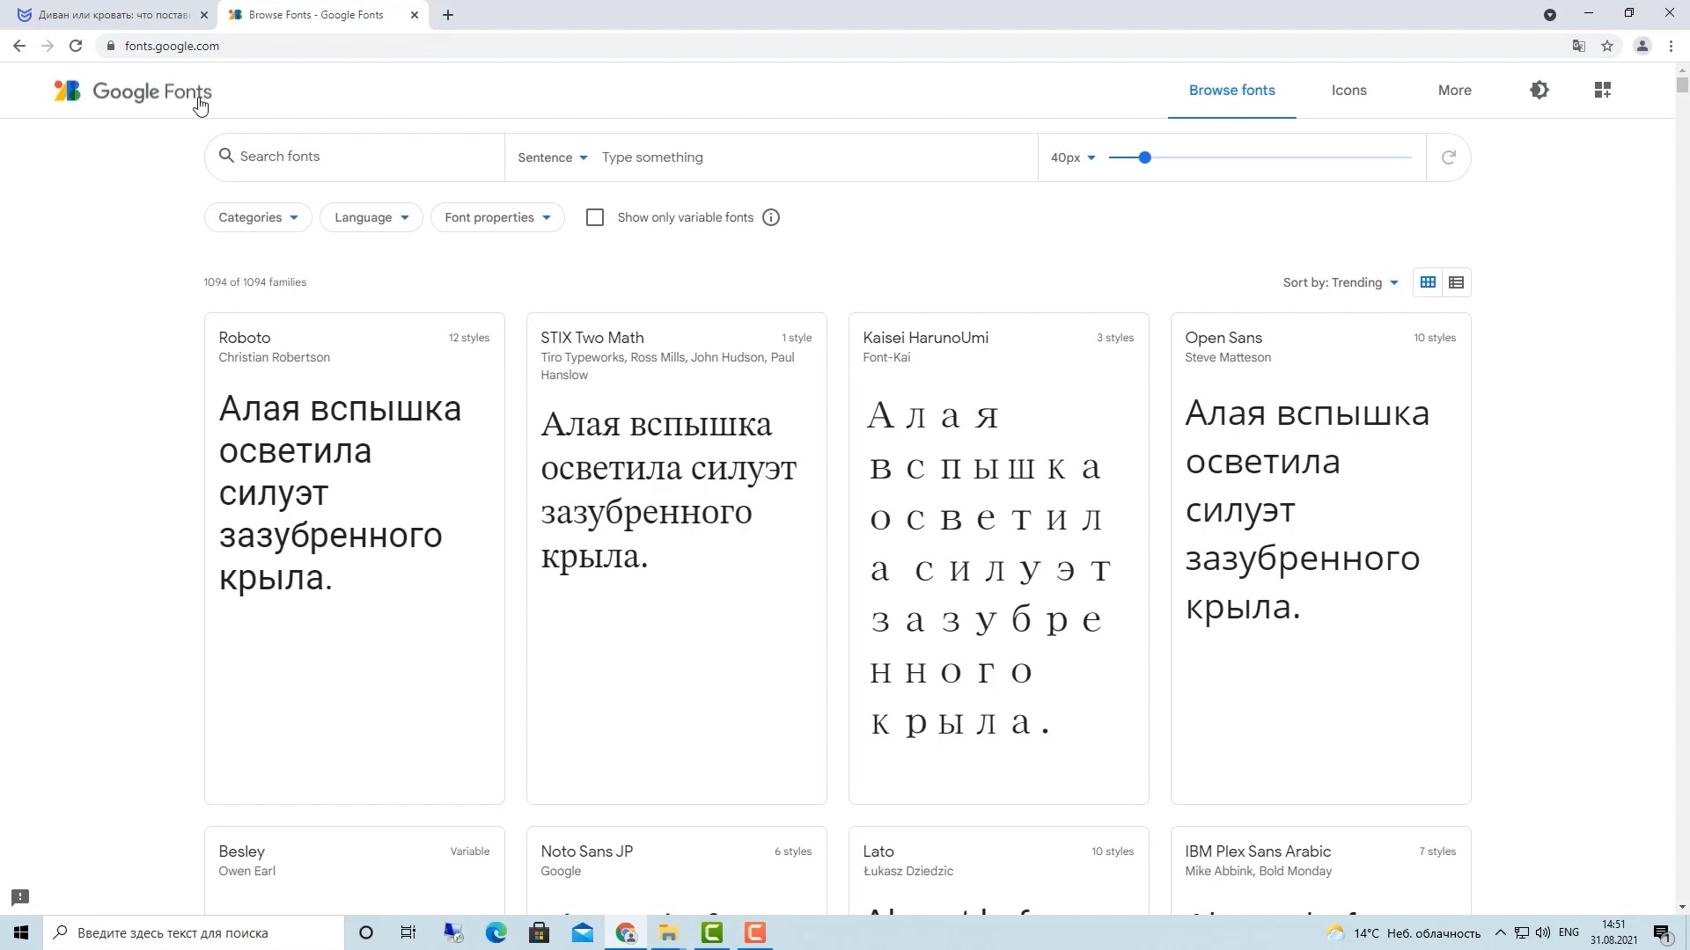
Task: Select the Browse fonts tab
Action: pyautogui.click(x=1232, y=91)
